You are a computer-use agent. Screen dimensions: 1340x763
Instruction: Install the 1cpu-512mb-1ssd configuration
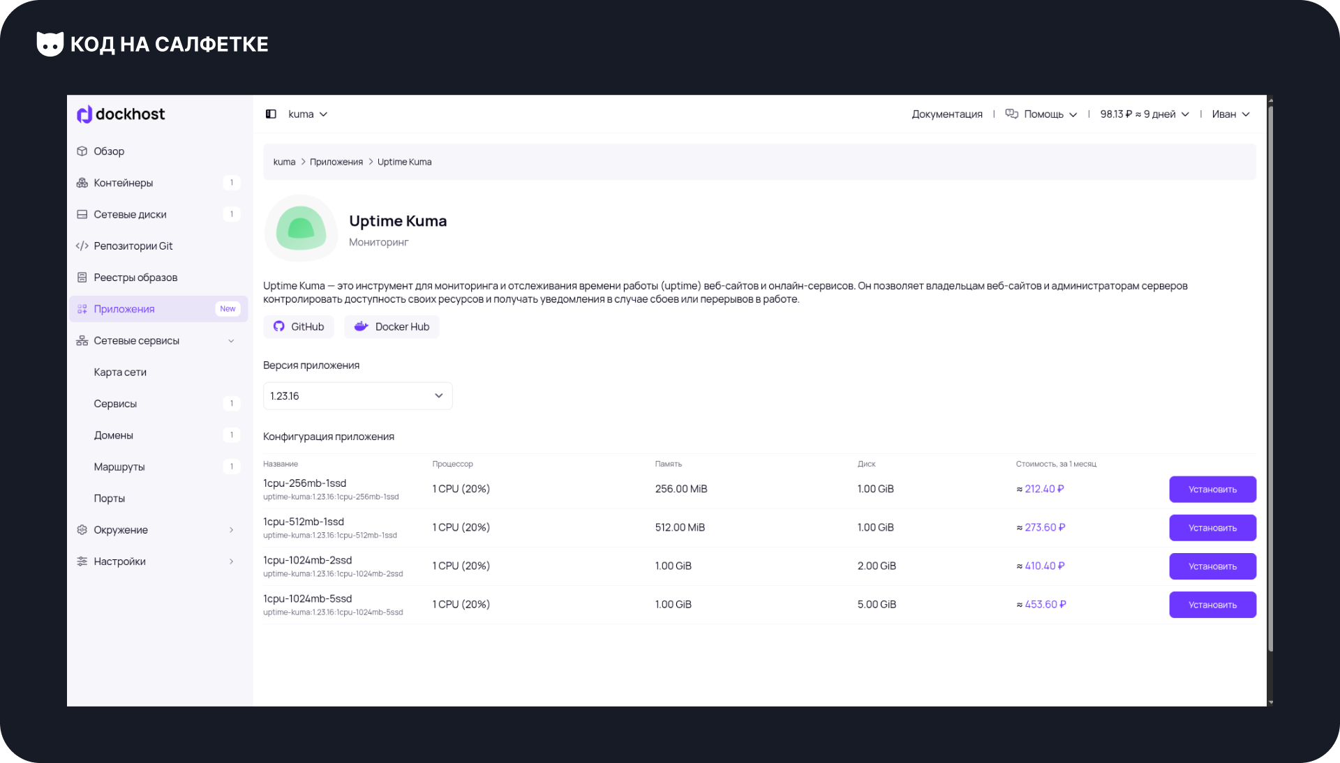[x=1212, y=528]
